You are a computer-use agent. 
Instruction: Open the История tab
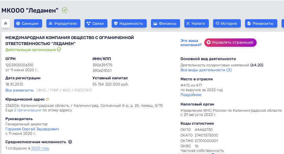(227, 23)
